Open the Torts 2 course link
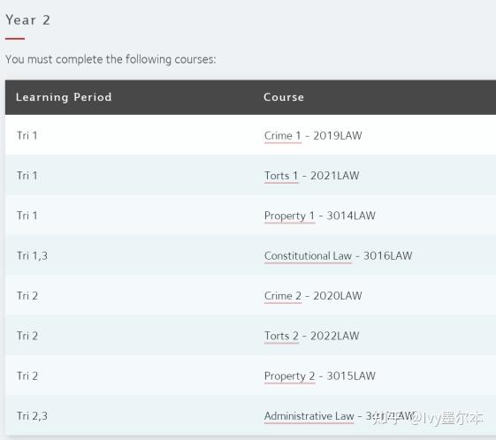This screenshot has height=440, width=496. click(281, 336)
